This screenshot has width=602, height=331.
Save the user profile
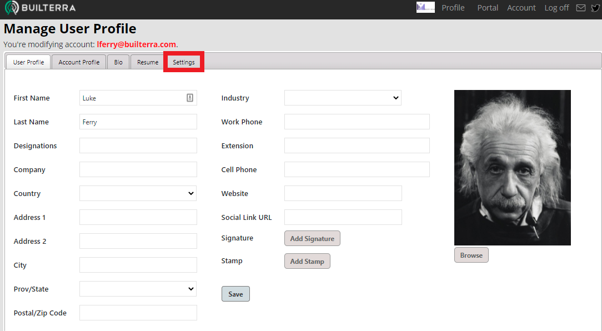pos(235,294)
